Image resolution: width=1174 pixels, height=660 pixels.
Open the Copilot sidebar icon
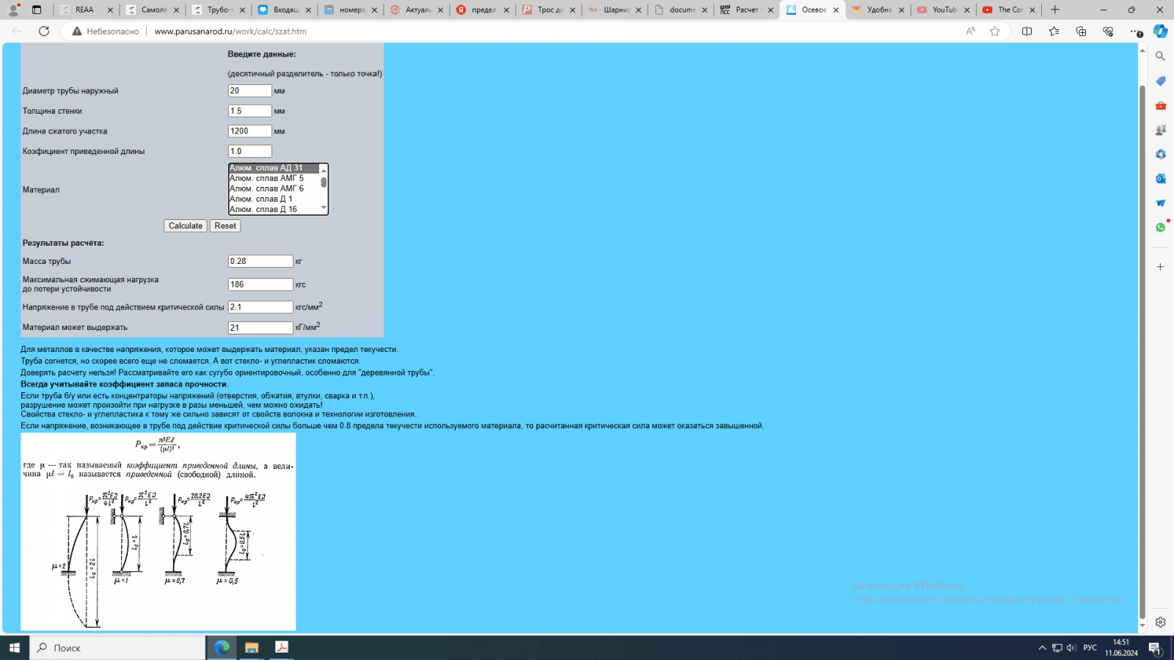(x=1160, y=31)
